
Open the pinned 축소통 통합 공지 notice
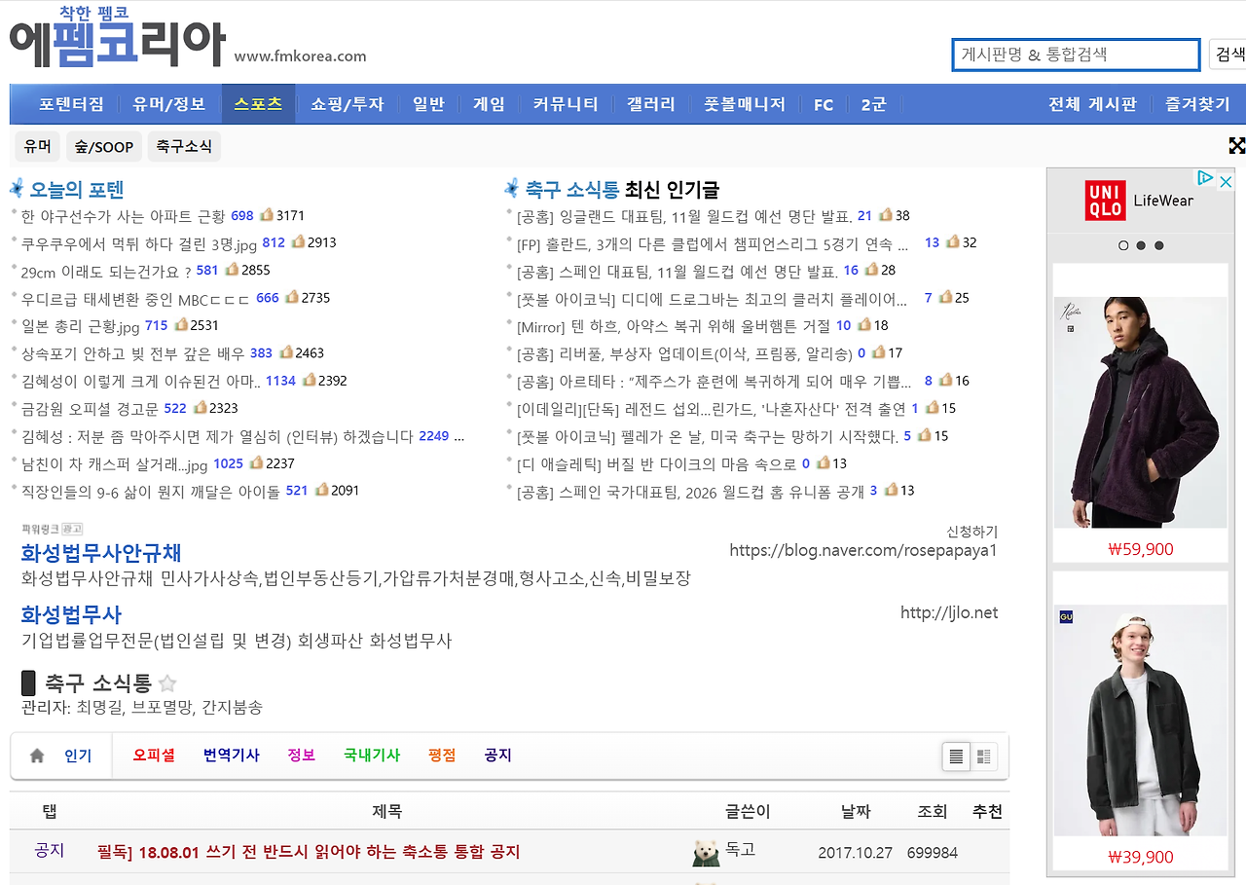pos(309,852)
